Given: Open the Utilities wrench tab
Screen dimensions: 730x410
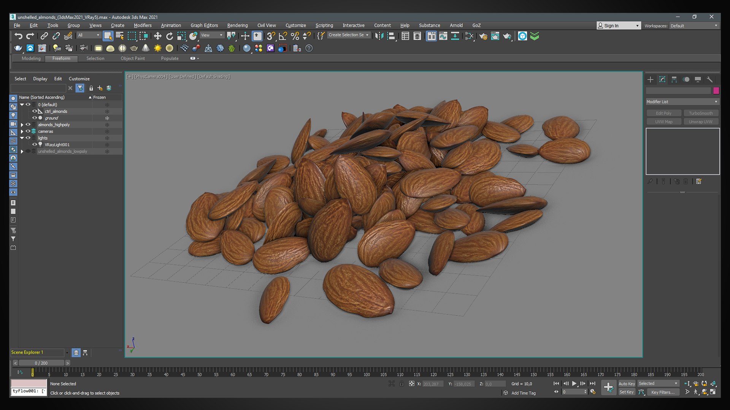Looking at the screenshot, I should (x=709, y=79).
